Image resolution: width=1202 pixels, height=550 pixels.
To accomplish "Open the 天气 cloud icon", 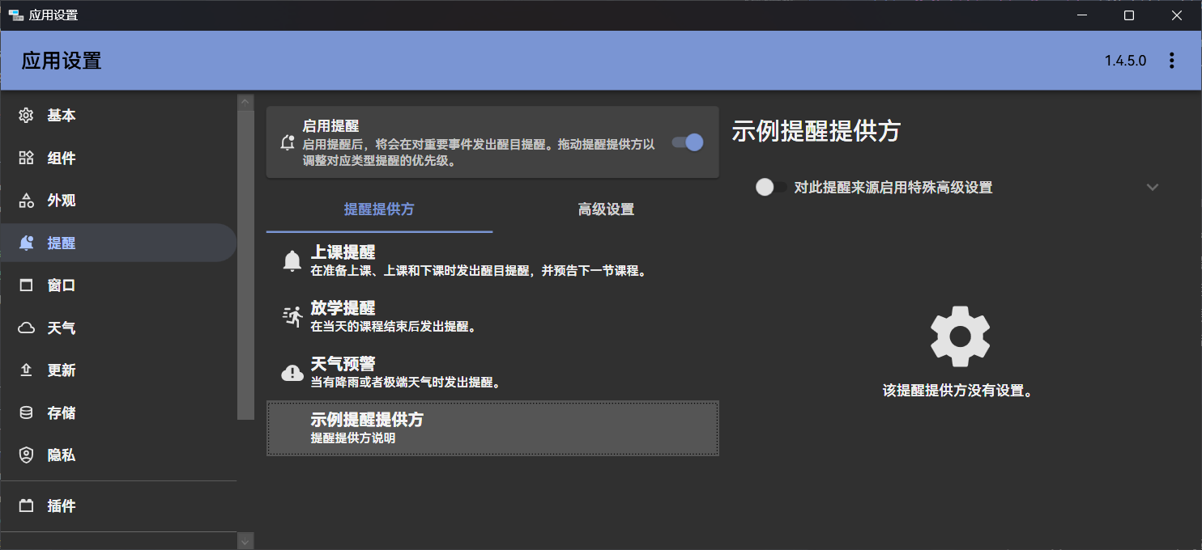I will pos(27,328).
